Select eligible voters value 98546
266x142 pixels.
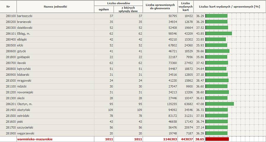click(x=173, y=34)
